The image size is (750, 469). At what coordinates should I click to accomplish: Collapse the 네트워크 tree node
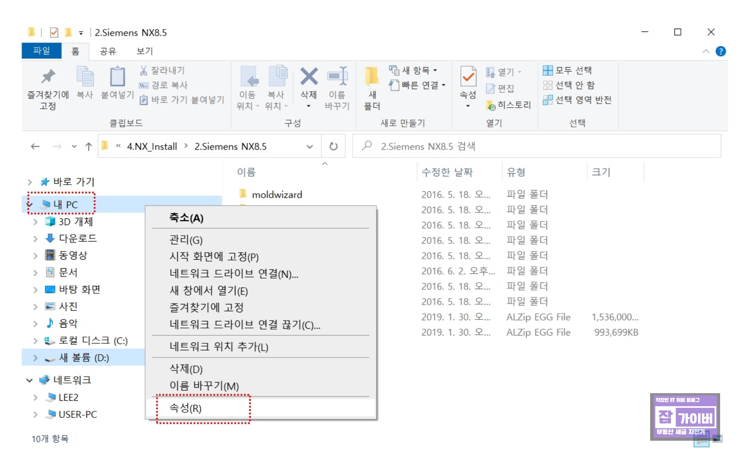[x=29, y=380]
